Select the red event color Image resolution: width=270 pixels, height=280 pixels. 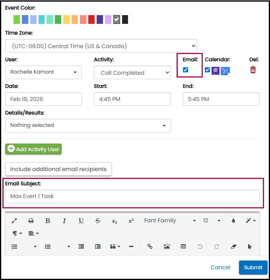tap(91, 19)
